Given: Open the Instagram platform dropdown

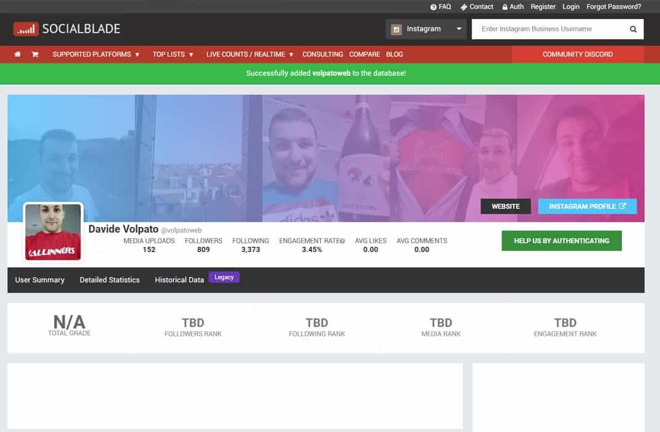Looking at the screenshot, I should coord(426,29).
